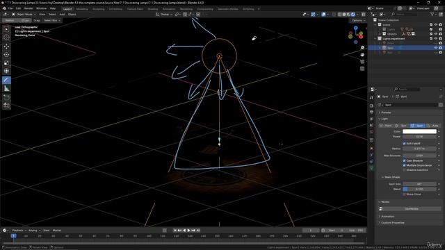This screenshot has width=445, height=250.
Task: Set light type to Area
Action: point(433,126)
